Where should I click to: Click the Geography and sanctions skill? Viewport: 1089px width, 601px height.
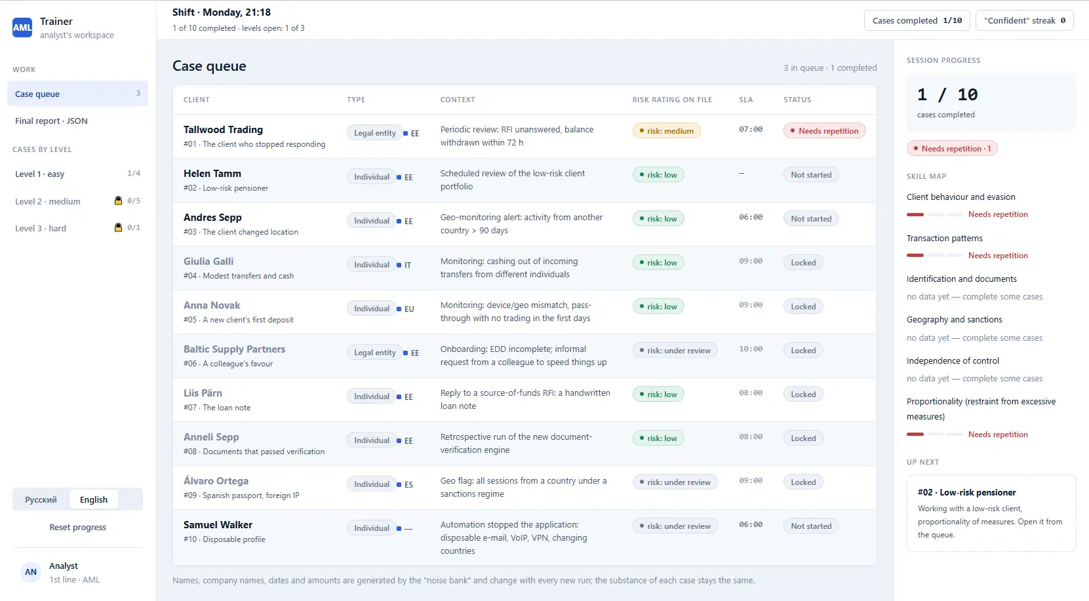(954, 320)
